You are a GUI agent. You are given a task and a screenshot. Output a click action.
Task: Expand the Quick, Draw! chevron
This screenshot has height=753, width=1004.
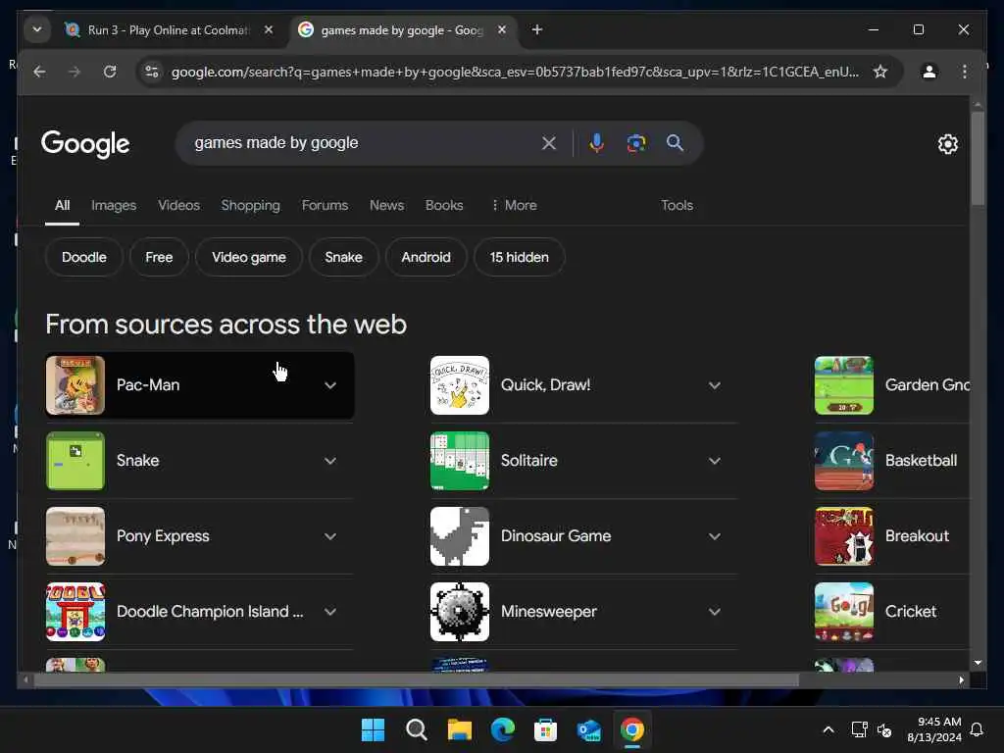coord(715,385)
